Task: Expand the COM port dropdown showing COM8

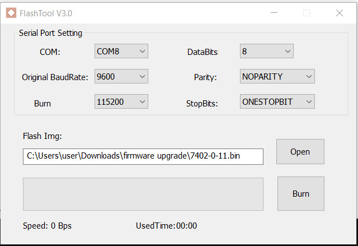Action: pos(121,52)
